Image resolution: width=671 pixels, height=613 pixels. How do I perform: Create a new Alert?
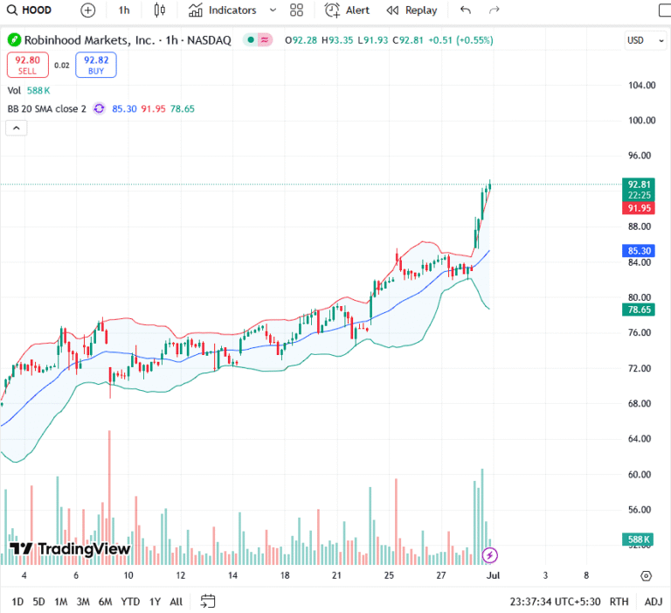[347, 10]
